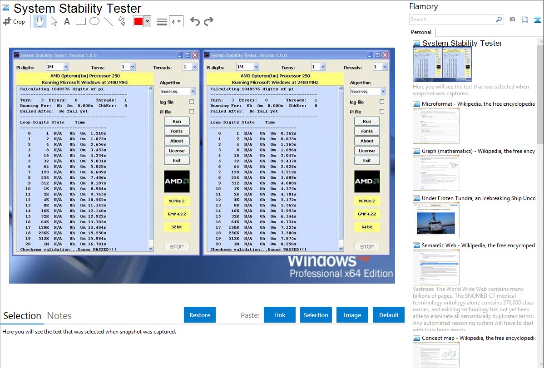Screen dimensions: 544x368
Task: Toggle Pi file checkbox in right tester window
Action: 381,112
